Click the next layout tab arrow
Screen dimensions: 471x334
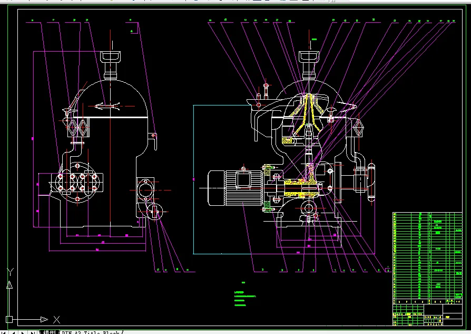point(23,332)
